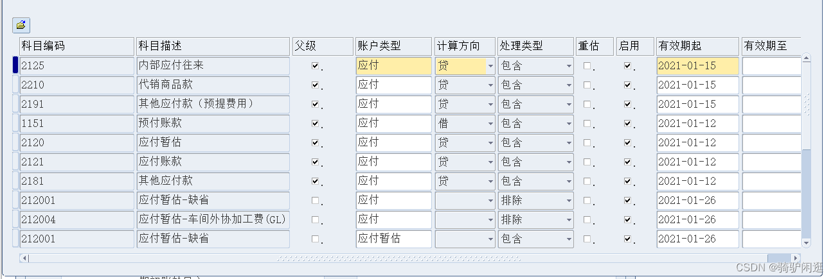Click the 有效期至 column header
The image size is (833, 279).
click(x=771, y=46)
